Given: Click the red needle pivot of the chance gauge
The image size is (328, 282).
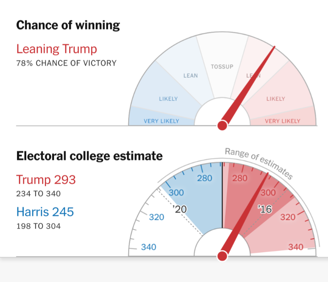Looking at the screenshot, I should (222, 125).
